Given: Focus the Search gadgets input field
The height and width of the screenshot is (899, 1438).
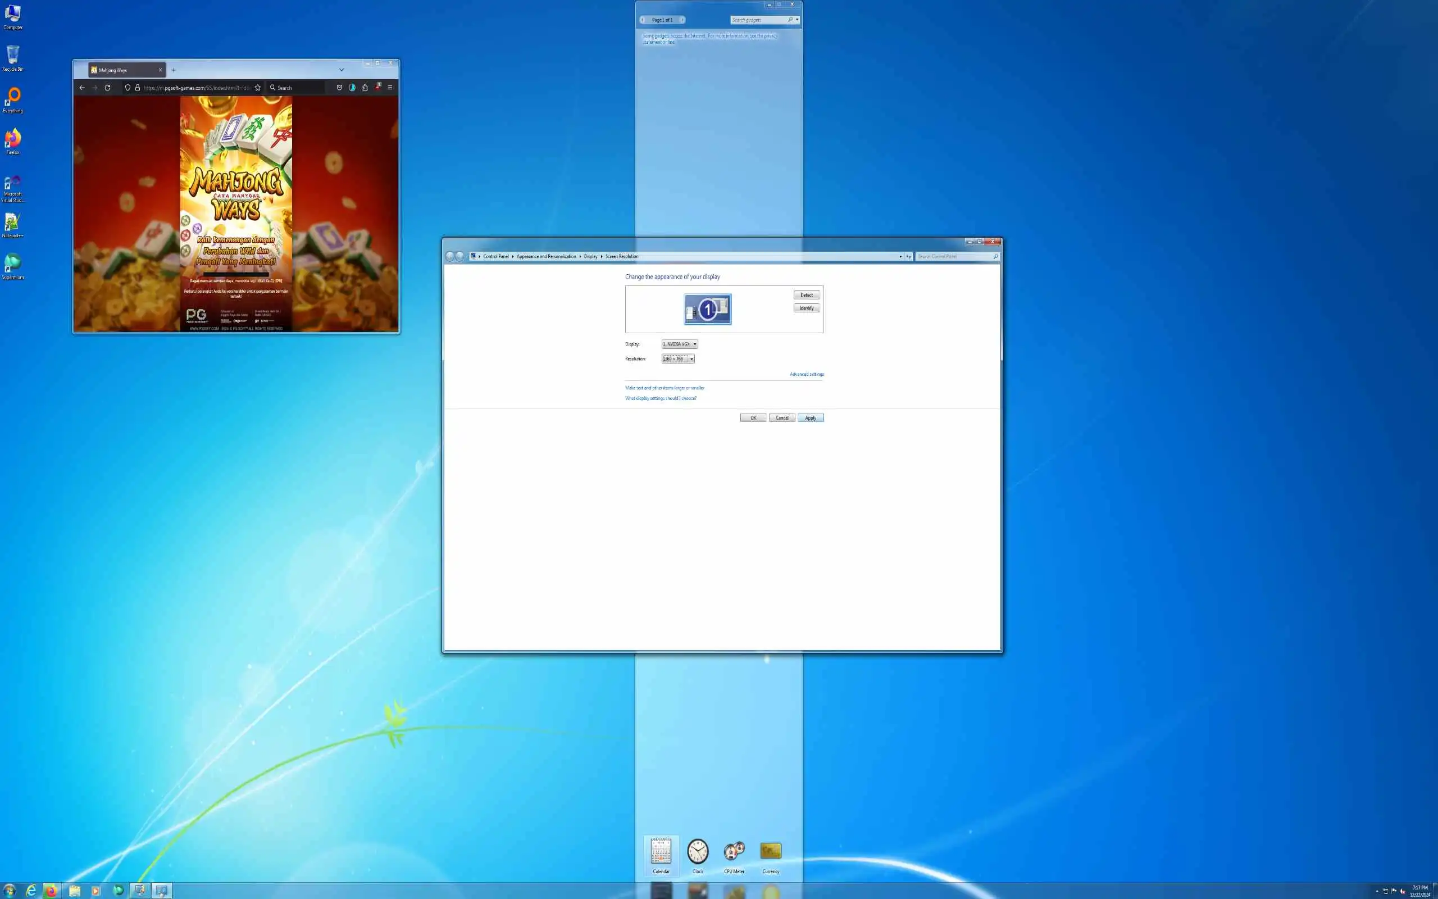Looking at the screenshot, I should pos(759,20).
